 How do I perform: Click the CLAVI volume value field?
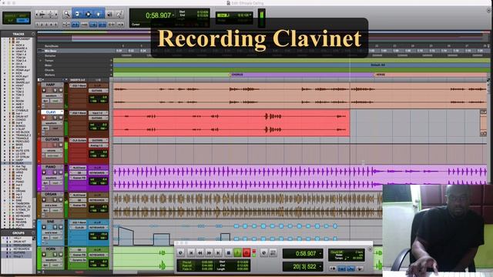click(98, 125)
